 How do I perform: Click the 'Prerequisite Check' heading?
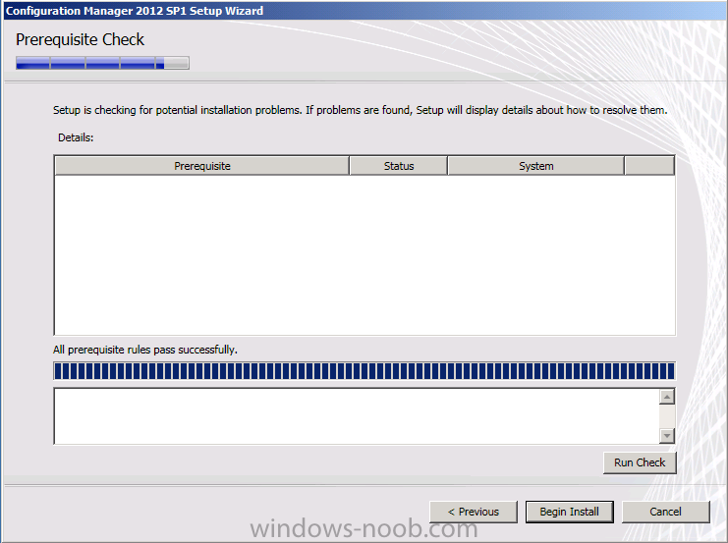click(80, 40)
